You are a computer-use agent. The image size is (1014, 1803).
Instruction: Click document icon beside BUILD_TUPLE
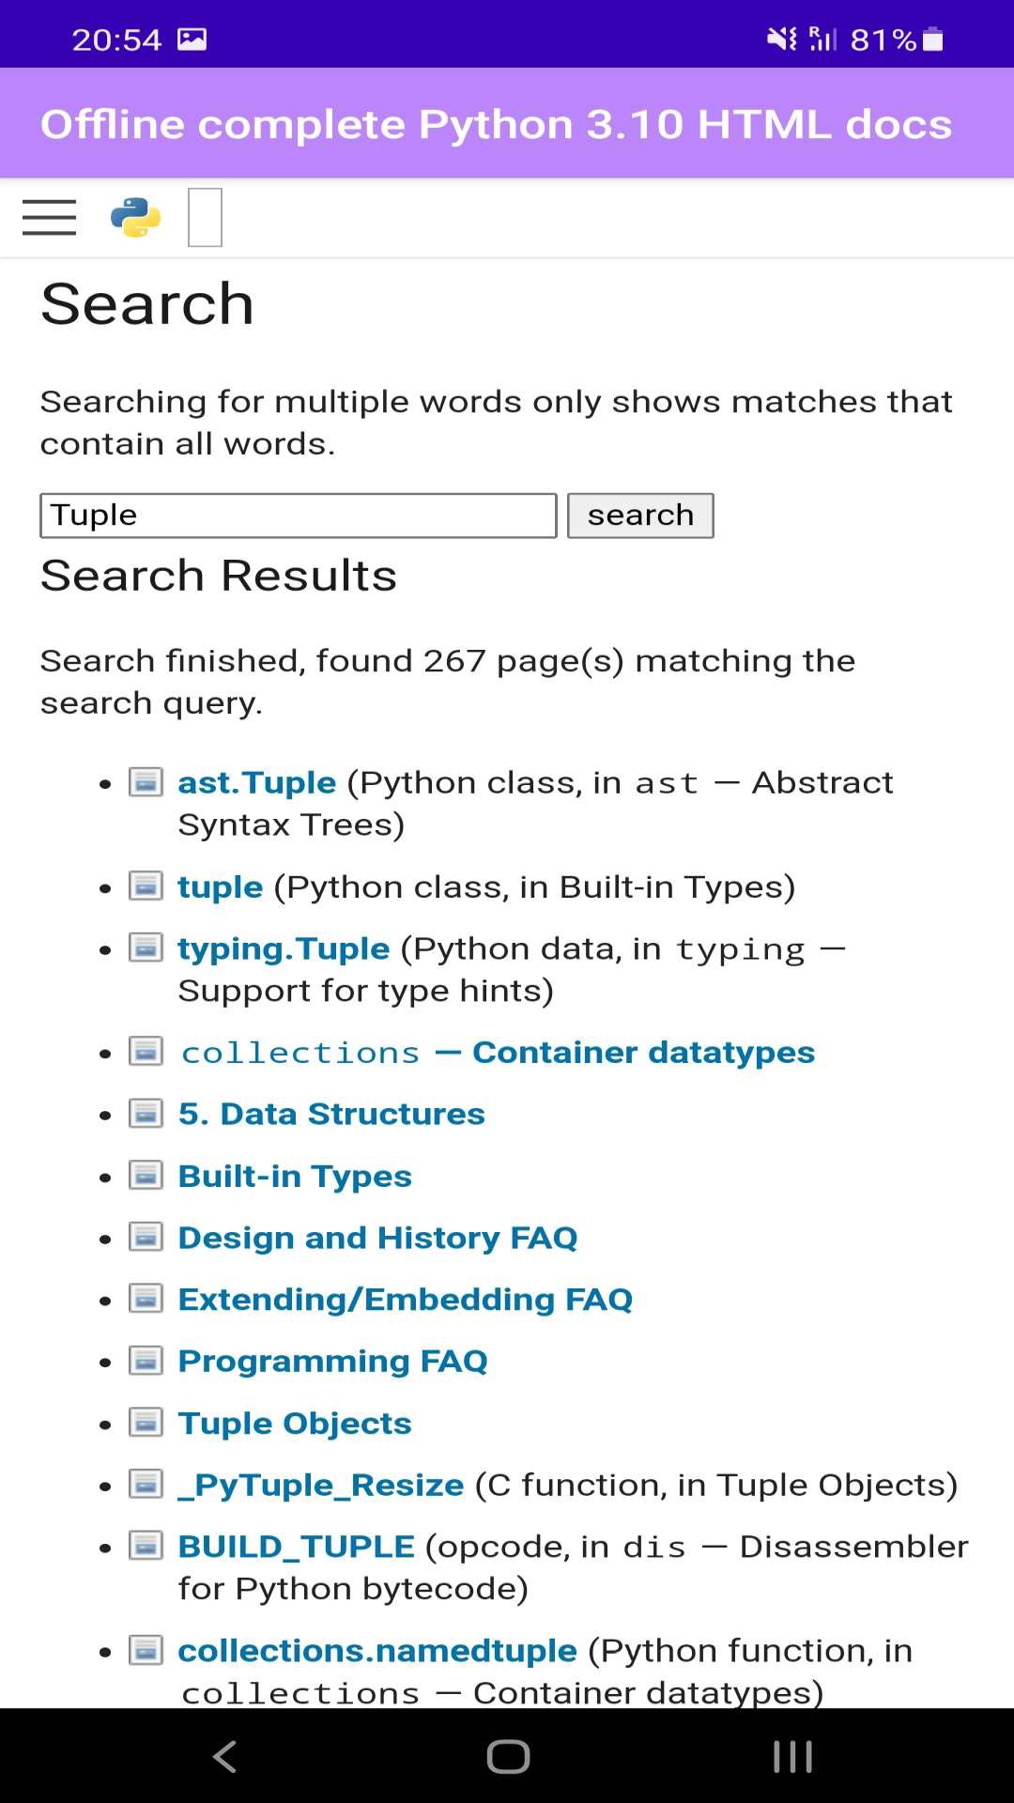(146, 1546)
